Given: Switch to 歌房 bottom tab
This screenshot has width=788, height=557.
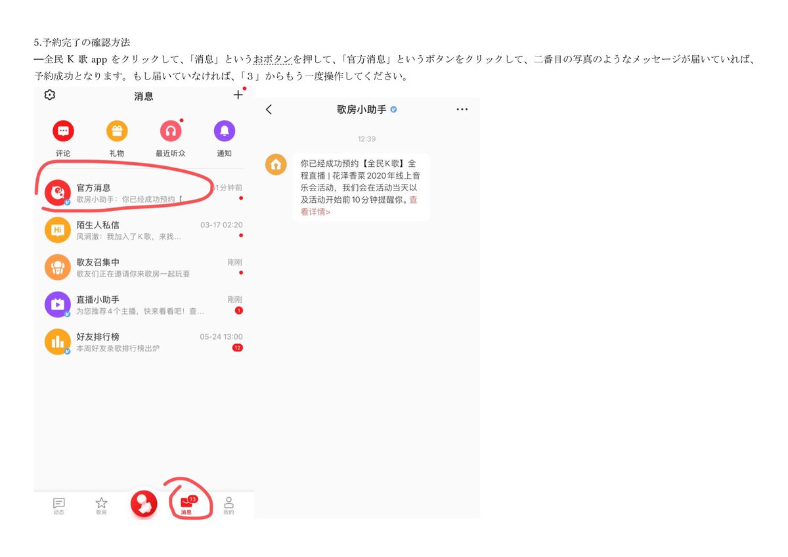Looking at the screenshot, I should 101,505.
